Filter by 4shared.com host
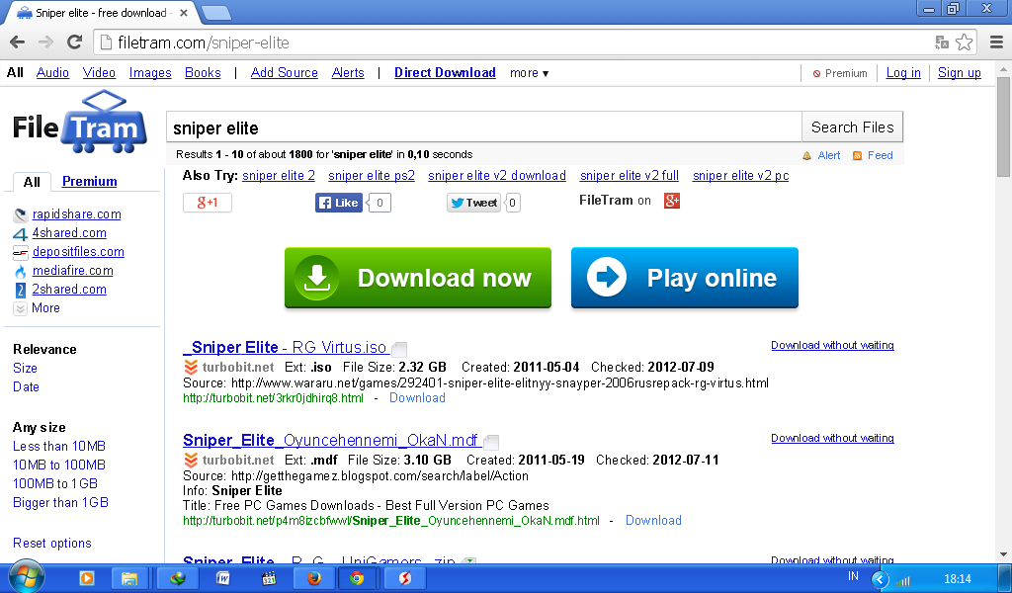Image resolution: width=1012 pixels, height=593 pixels. click(69, 233)
